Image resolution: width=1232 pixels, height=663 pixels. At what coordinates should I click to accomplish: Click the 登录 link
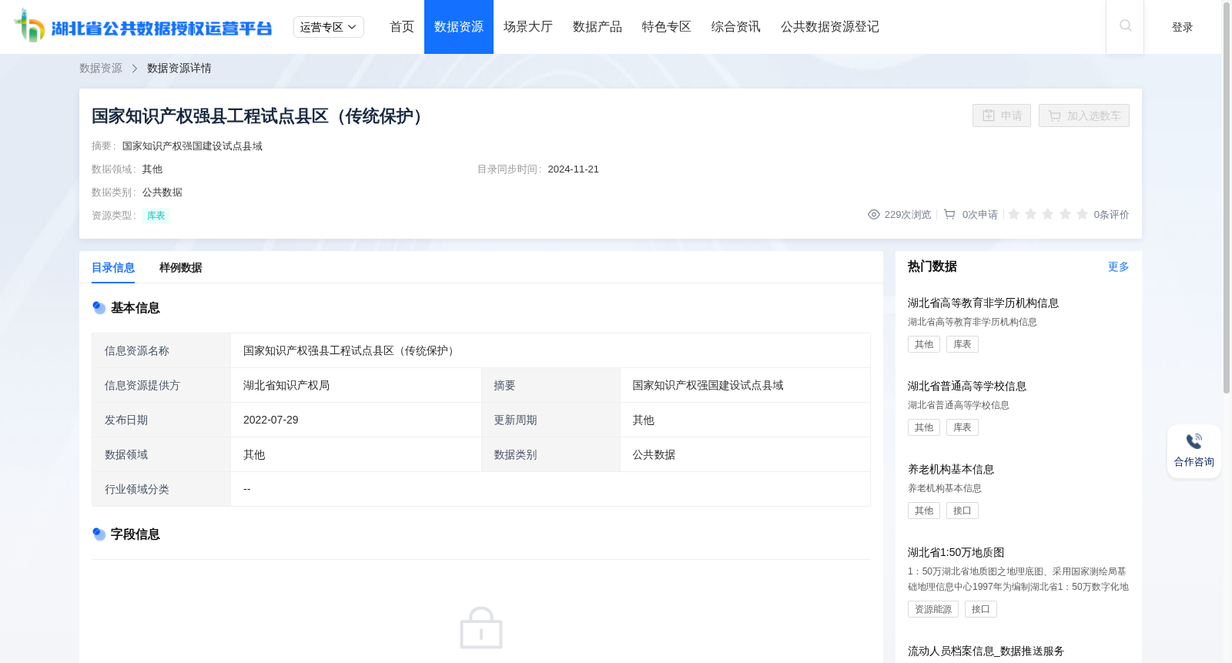point(1183,27)
